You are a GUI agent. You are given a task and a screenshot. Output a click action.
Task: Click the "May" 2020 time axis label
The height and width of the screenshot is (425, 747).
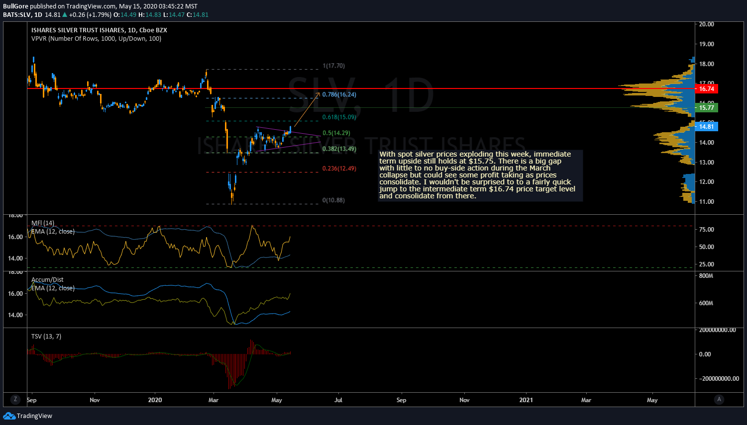coord(277,400)
